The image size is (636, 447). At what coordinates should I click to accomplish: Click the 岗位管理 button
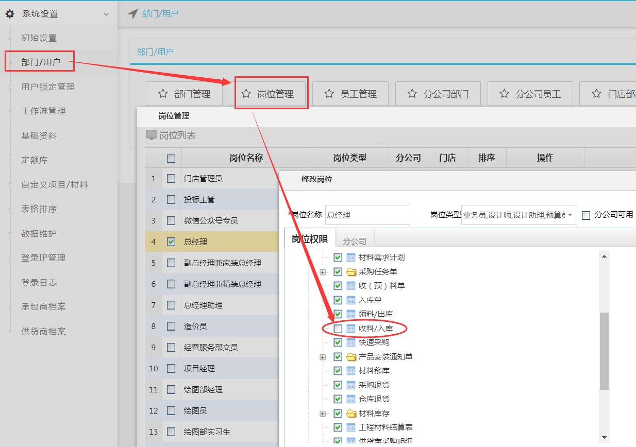(271, 94)
